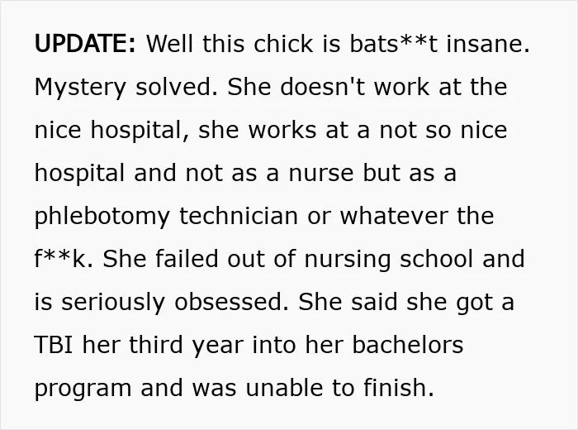This screenshot has width=578, height=430.
Task: Click the censored word 'f**k.'
Action: [64, 258]
